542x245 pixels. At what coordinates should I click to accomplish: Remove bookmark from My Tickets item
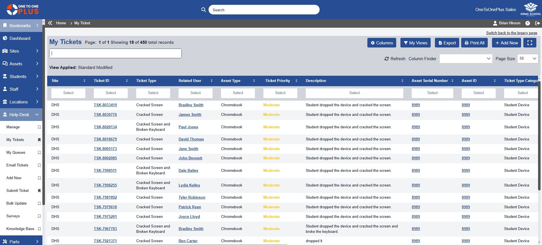pos(39,140)
